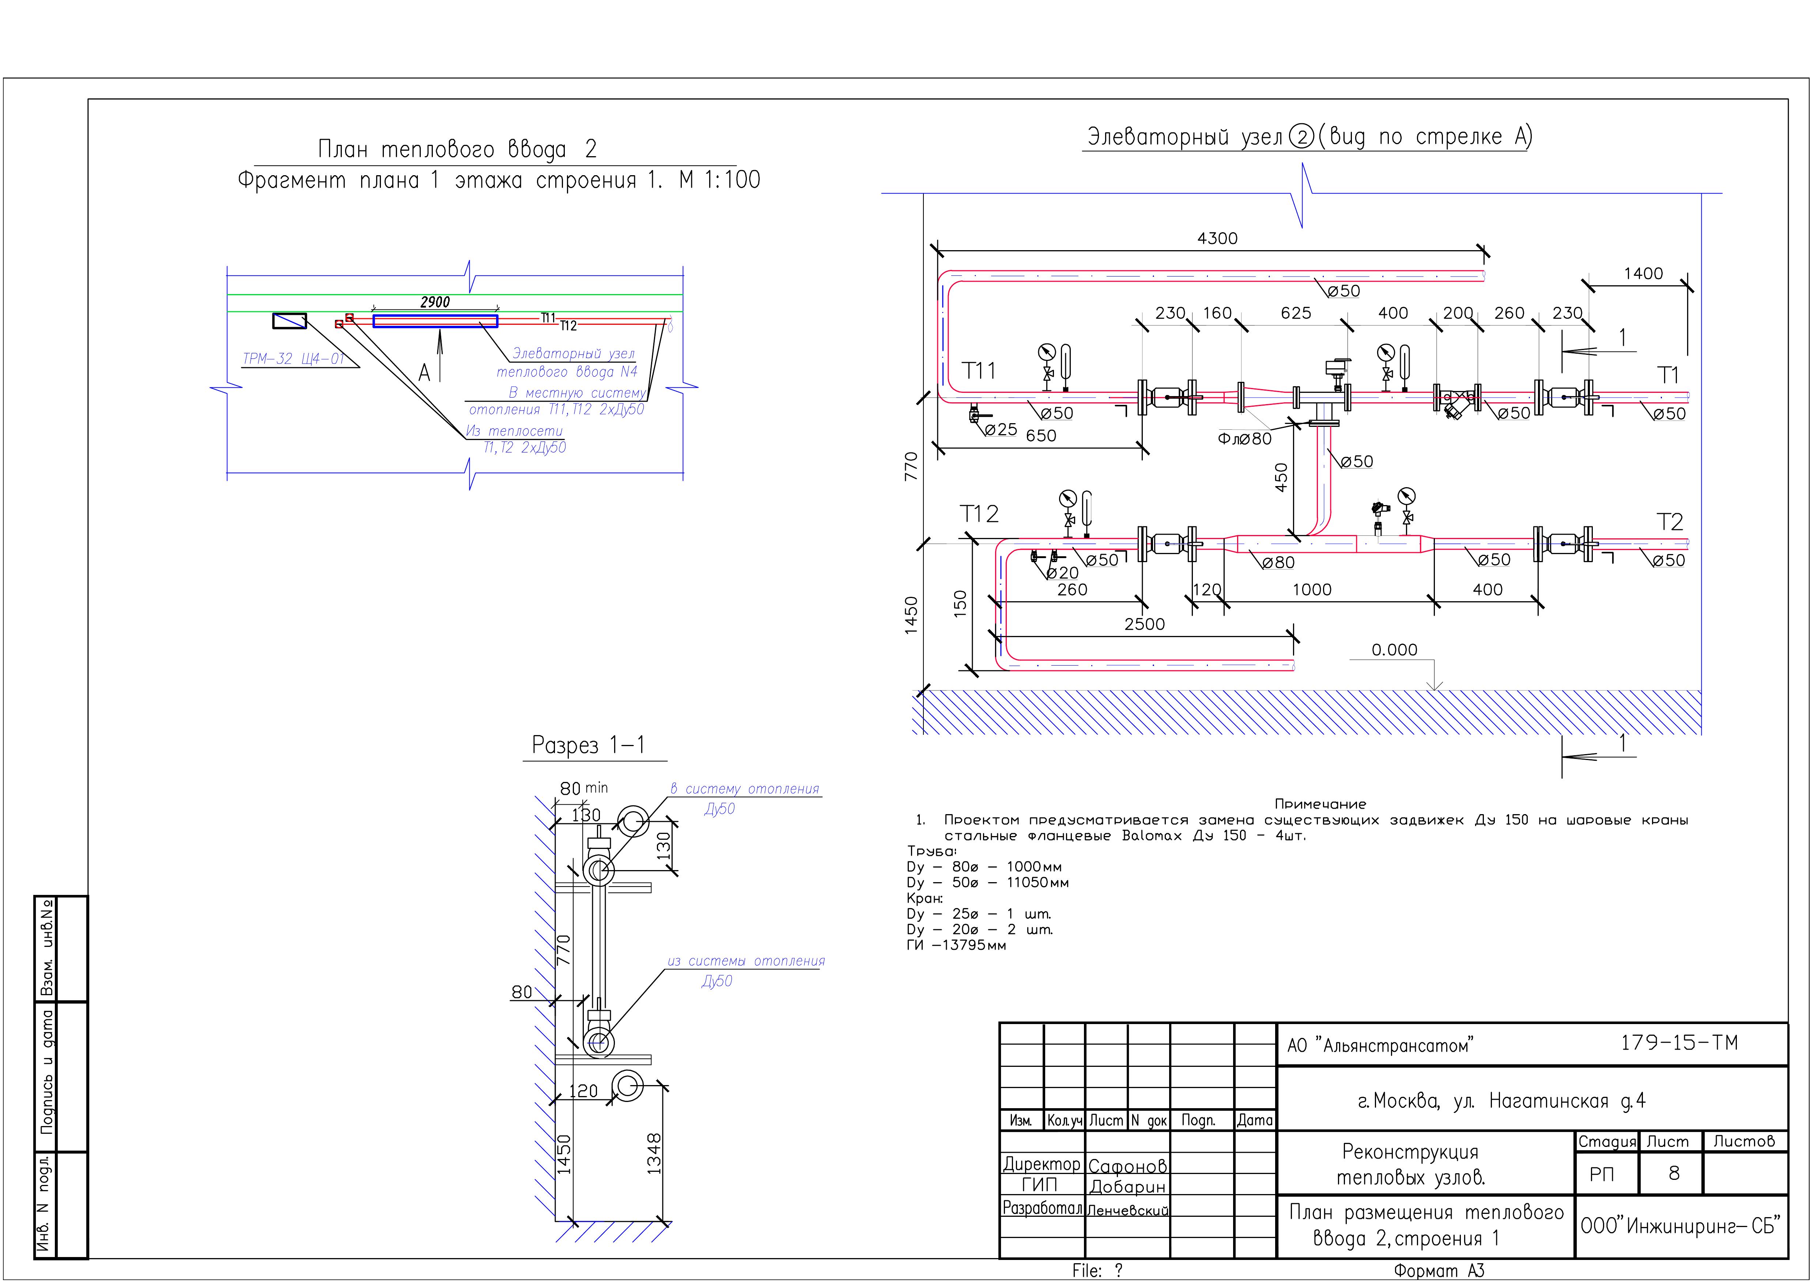Click the ⌀20 valve annotation

coord(1063,572)
